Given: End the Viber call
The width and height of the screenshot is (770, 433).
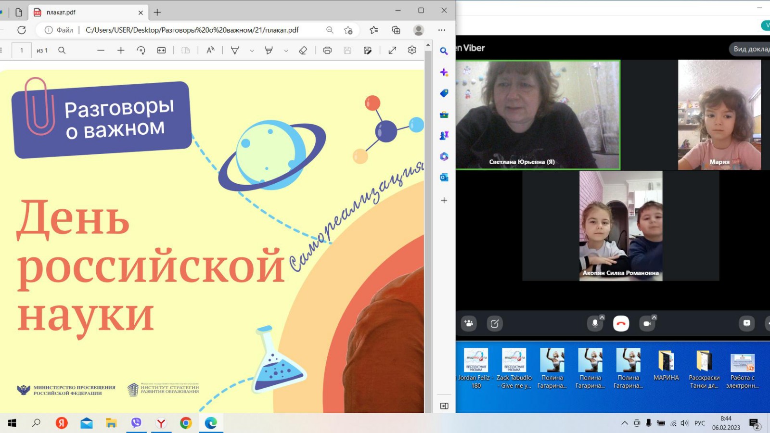Looking at the screenshot, I should click(621, 324).
